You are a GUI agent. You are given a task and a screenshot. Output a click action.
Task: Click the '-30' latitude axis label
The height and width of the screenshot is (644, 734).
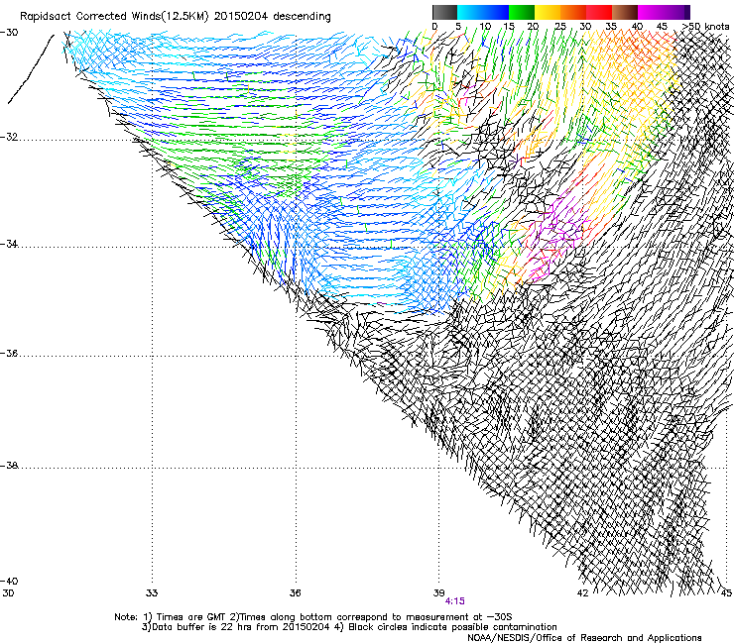click(x=9, y=33)
